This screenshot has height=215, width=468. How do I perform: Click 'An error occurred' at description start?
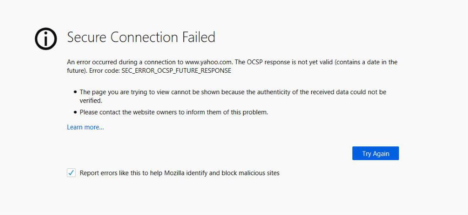pos(91,62)
